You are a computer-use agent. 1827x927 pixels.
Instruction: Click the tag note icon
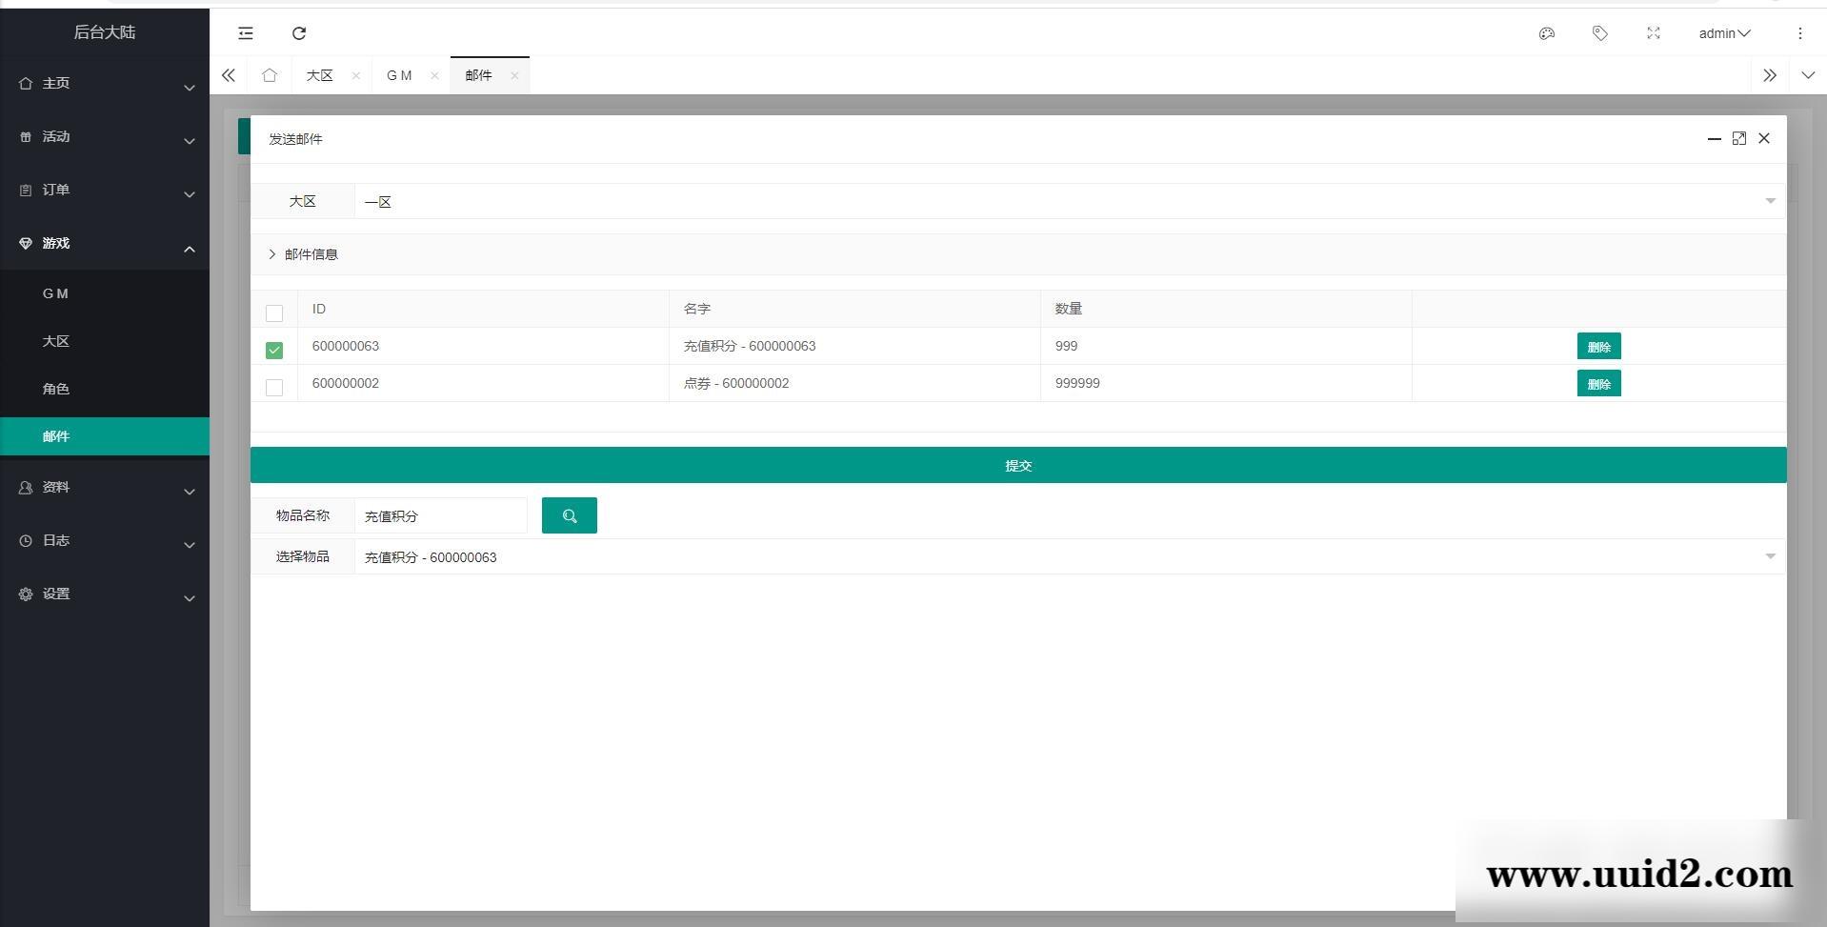click(1599, 33)
